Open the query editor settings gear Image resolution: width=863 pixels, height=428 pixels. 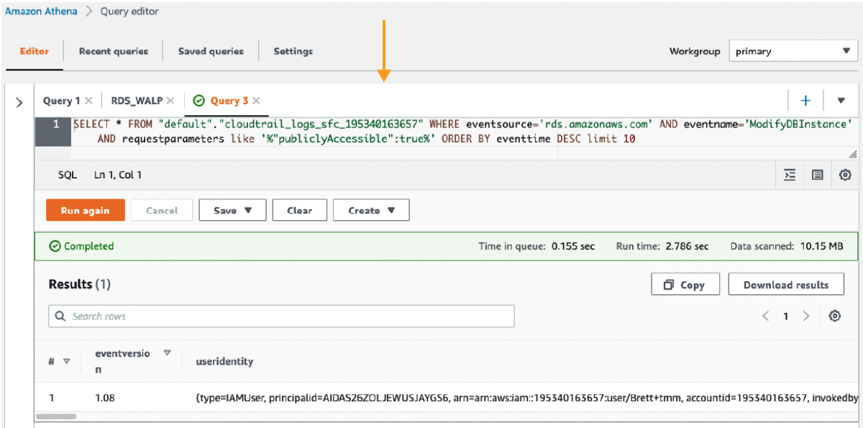tap(845, 175)
